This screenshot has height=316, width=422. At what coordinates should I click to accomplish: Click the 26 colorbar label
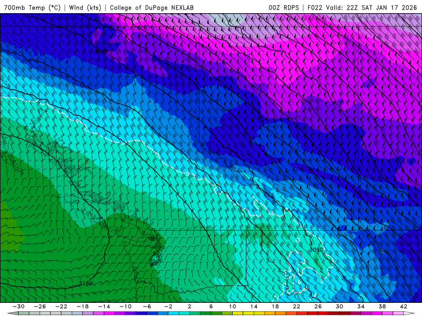click(318, 307)
